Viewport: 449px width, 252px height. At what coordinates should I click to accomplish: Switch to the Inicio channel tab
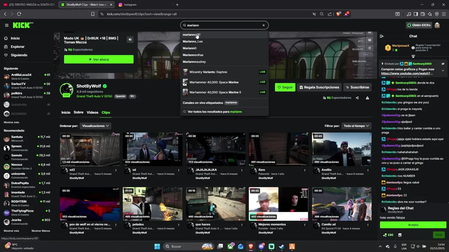(66, 112)
